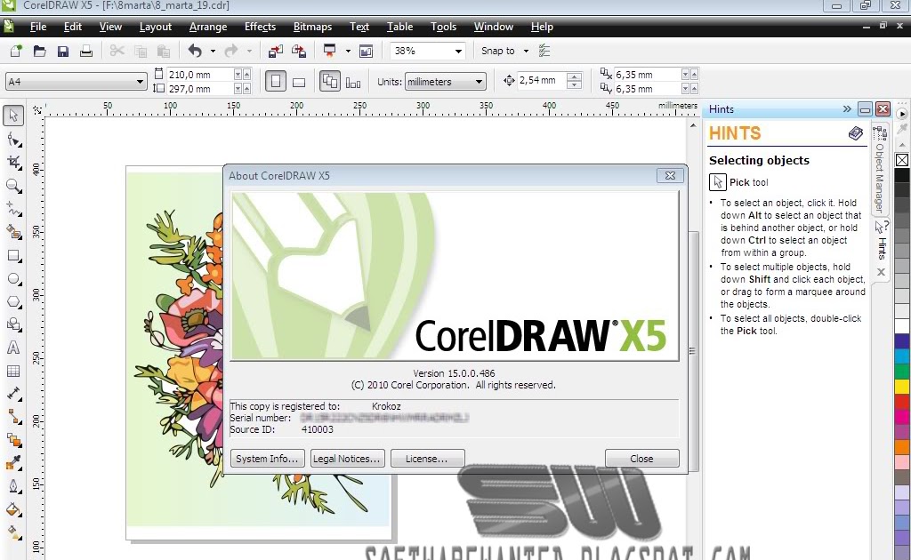Select the Polygon tool
The height and width of the screenshot is (560, 911).
pyautogui.click(x=13, y=301)
